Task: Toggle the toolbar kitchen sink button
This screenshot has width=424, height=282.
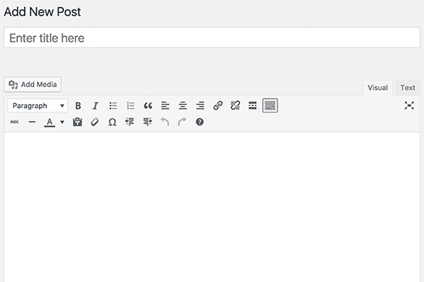Action: (x=270, y=106)
